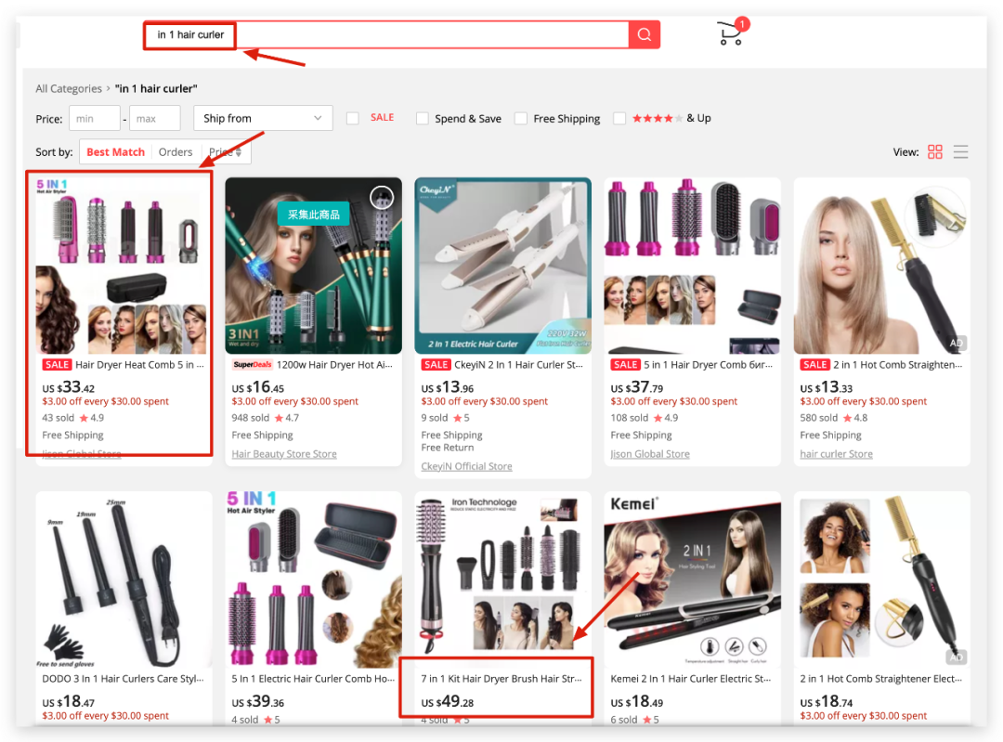Switch to list view icon
Image resolution: width=1003 pixels, height=742 pixels.
tap(960, 152)
